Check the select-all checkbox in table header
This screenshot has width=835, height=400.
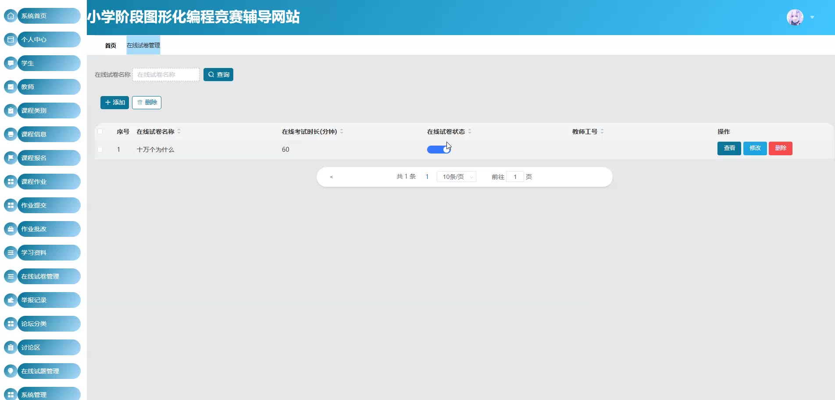[100, 132]
